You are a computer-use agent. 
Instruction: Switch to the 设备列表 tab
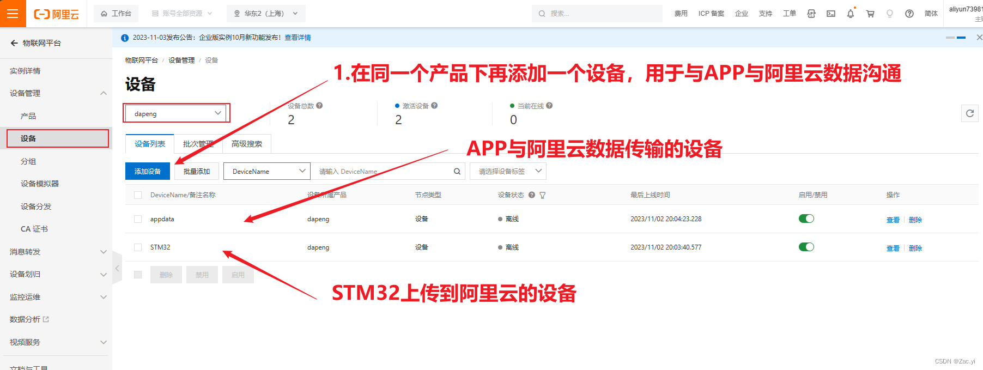point(150,144)
